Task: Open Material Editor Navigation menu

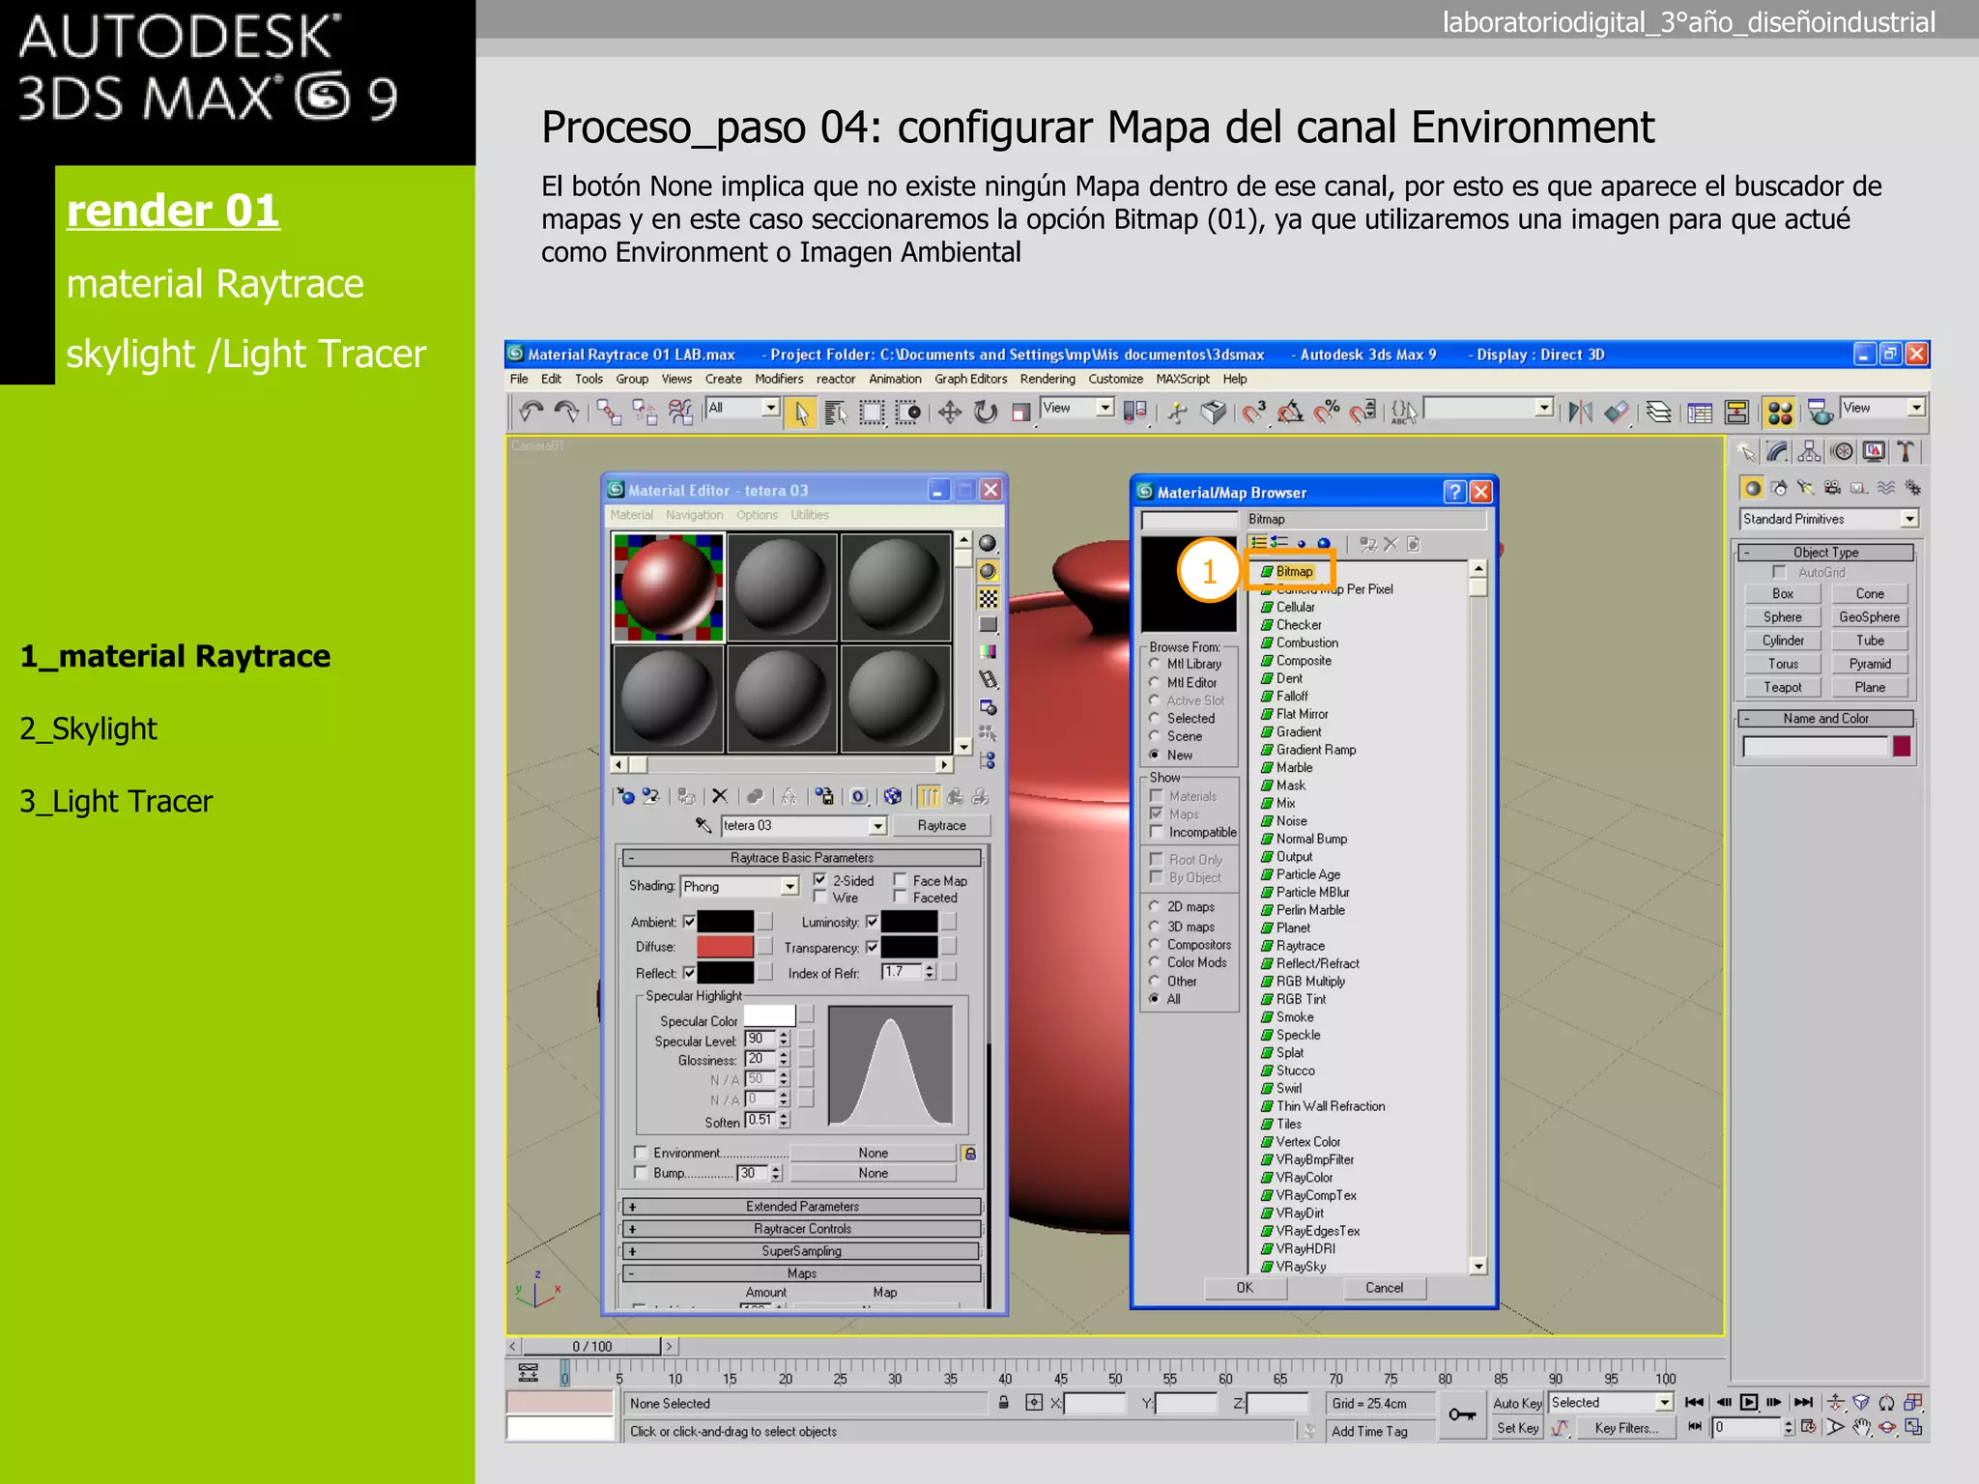Action: coord(694,515)
